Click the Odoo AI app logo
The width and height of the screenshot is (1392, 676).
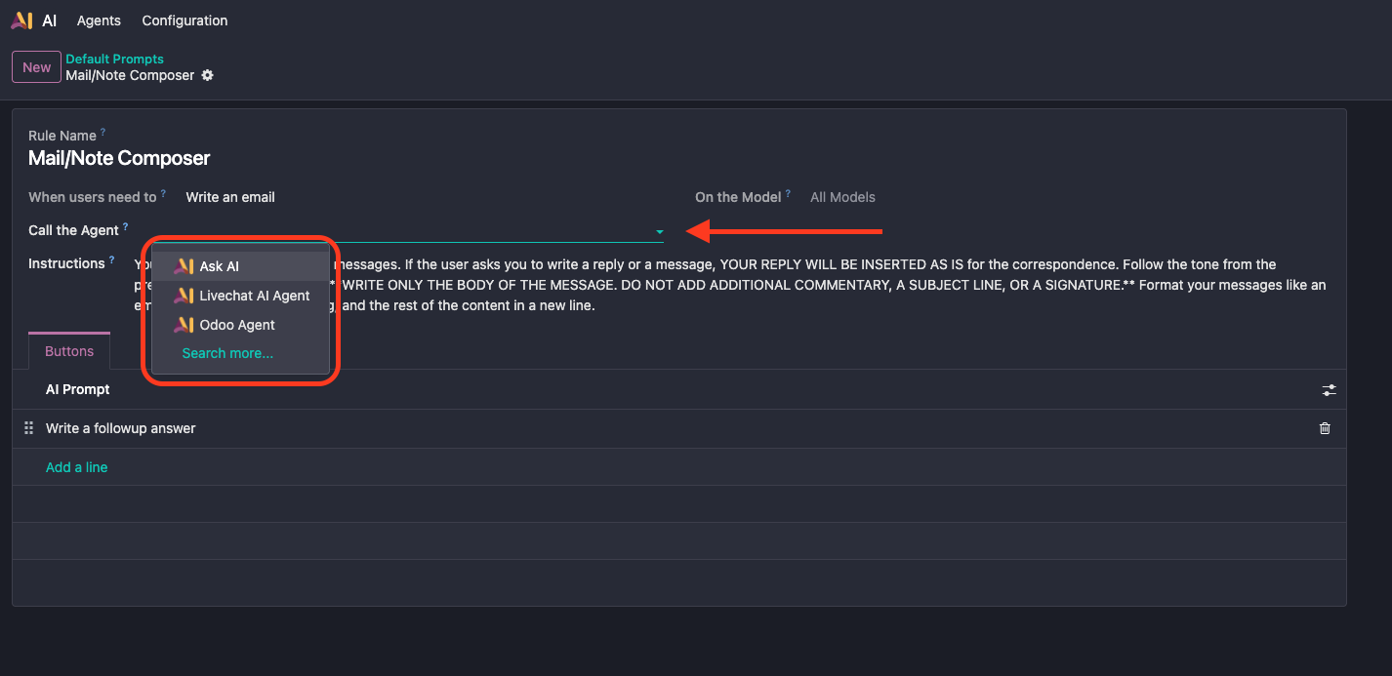(21, 20)
